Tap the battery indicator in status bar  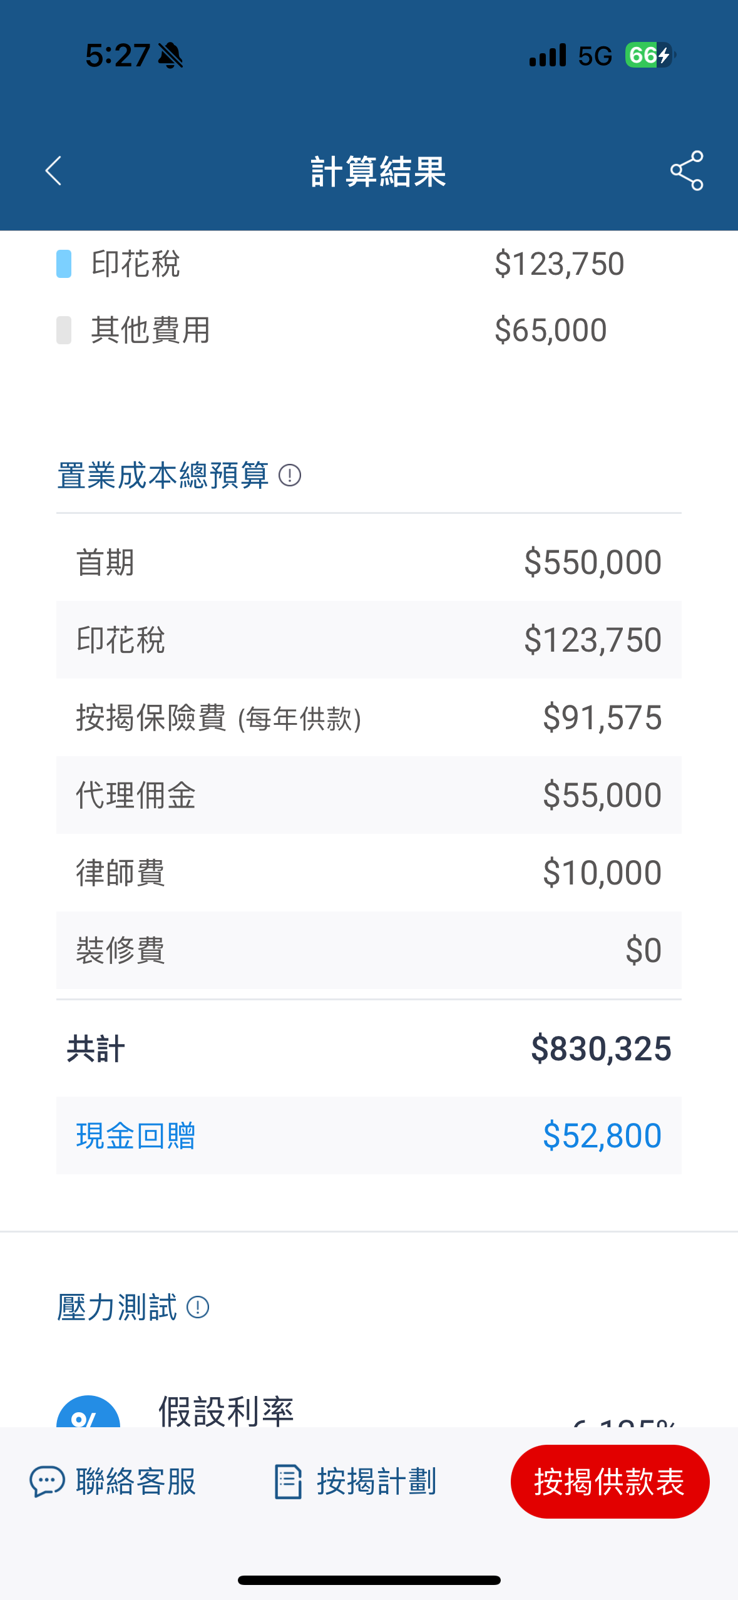click(x=650, y=55)
